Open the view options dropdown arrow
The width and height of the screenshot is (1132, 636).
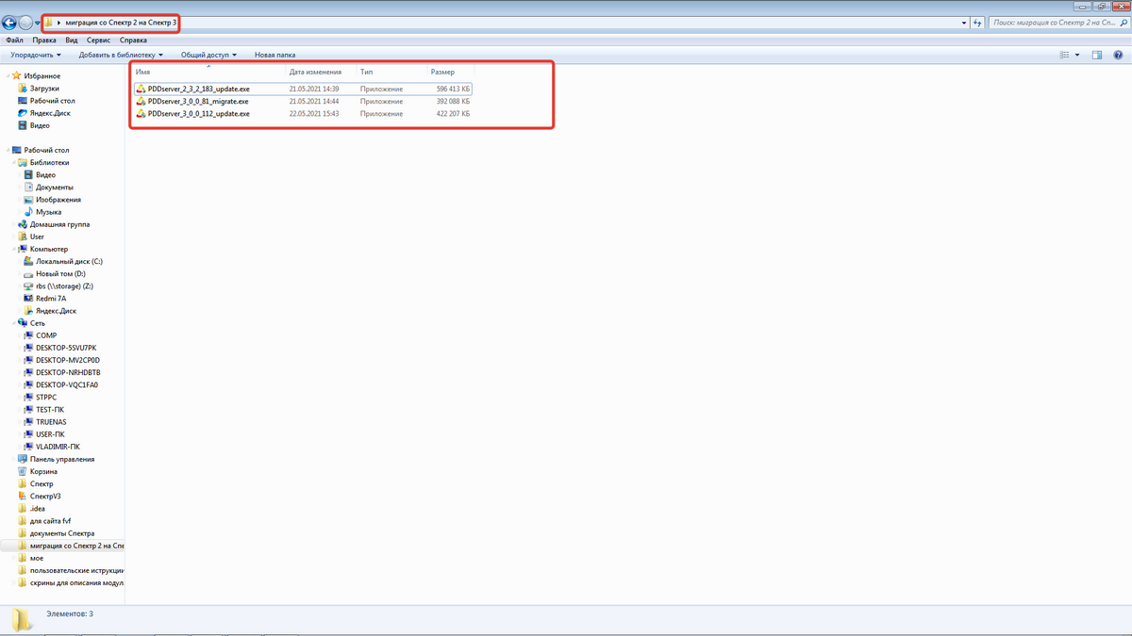[1077, 55]
